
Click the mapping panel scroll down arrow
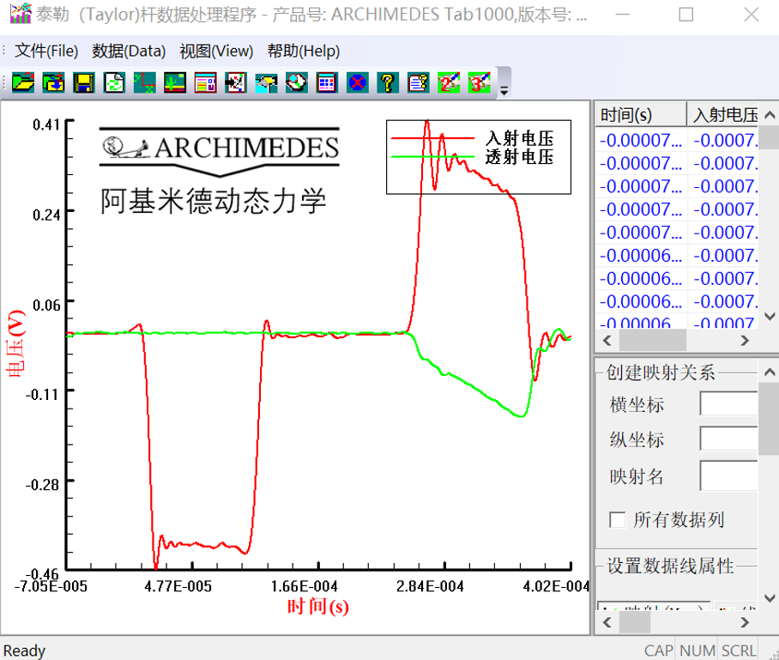(x=770, y=598)
